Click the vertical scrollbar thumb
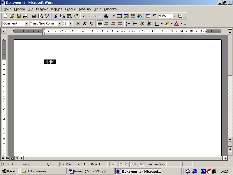Viewport: 233px width, 175px height. [230, 55]
